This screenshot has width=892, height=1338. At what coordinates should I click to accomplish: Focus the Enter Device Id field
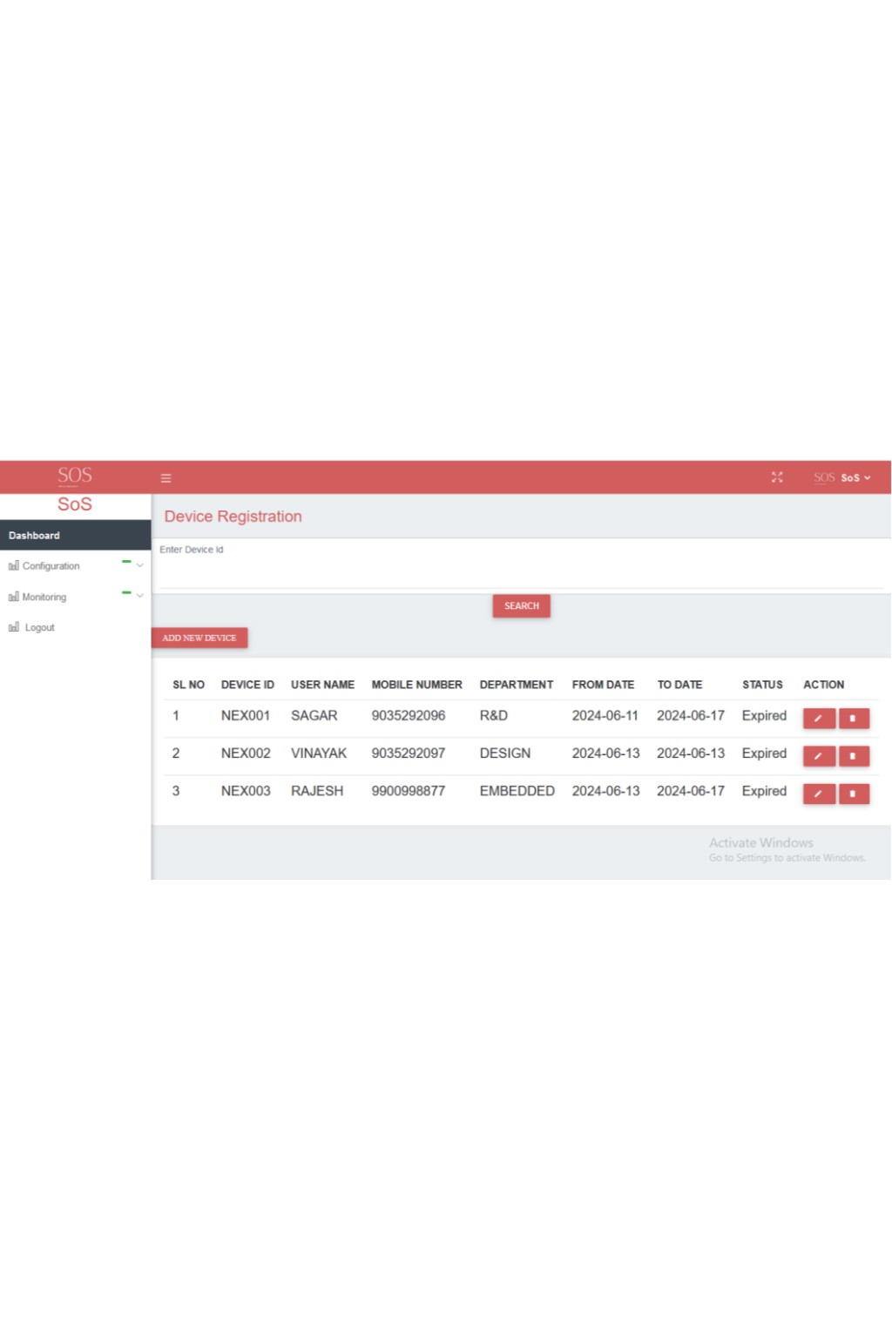520,573
